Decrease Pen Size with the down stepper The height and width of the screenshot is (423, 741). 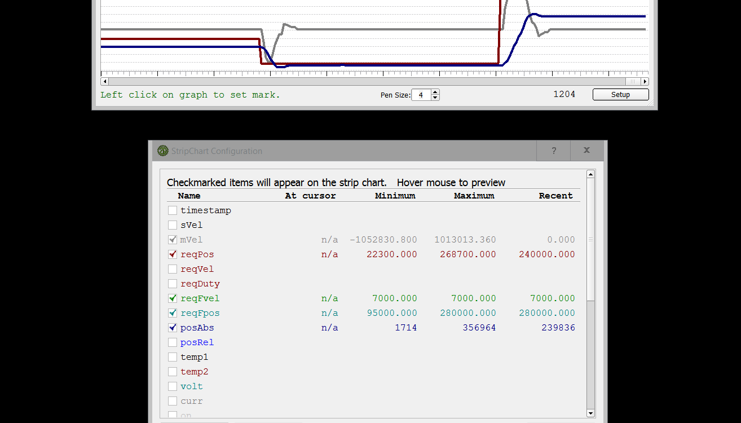[435, 98]
